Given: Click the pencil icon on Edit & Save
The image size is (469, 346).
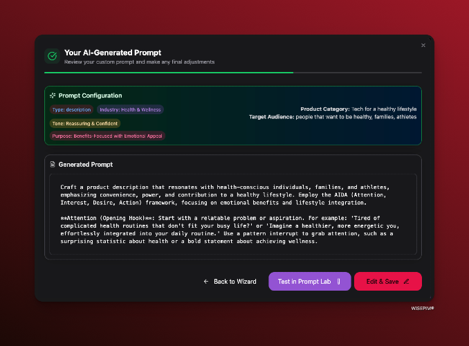Looking at the screenshot, I should [x=406, y=282].
